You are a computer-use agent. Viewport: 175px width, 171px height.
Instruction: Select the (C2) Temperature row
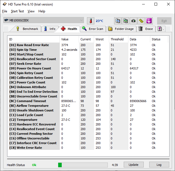[88, 120]
